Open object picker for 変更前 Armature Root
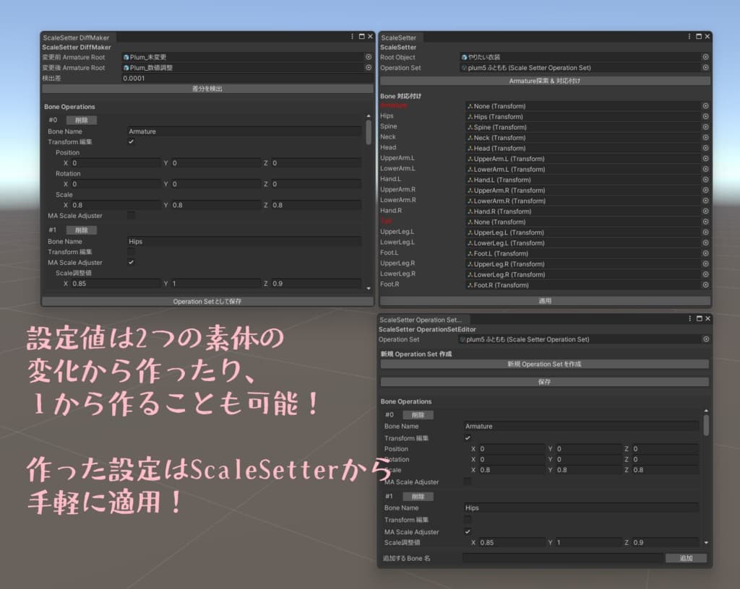The image size is (740, 589). tap(368, 57)
